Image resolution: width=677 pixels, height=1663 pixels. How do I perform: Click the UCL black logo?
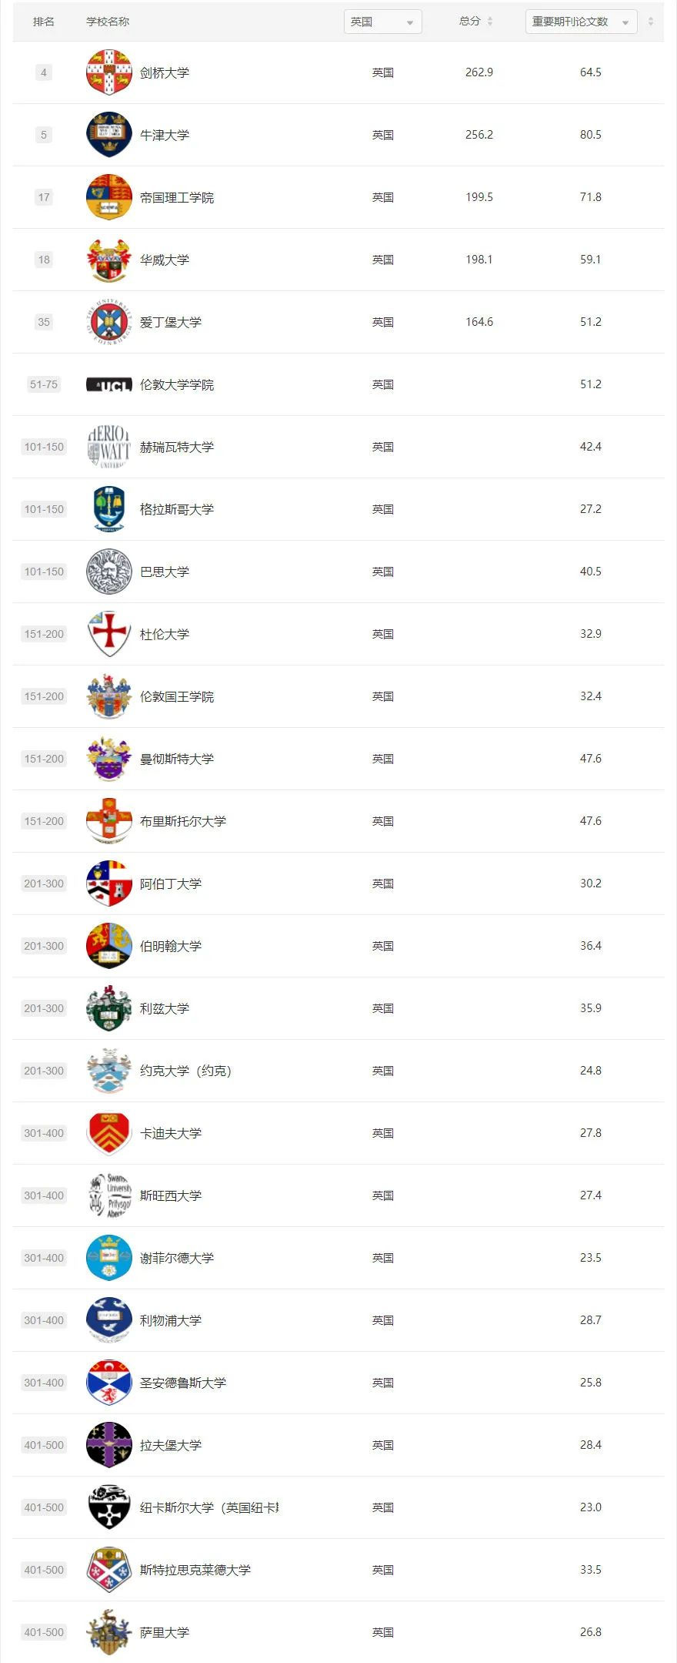pyautogui.click(x=109, y=384)
